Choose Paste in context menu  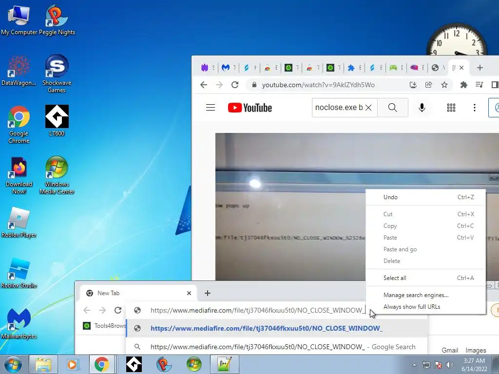[426, 238]
